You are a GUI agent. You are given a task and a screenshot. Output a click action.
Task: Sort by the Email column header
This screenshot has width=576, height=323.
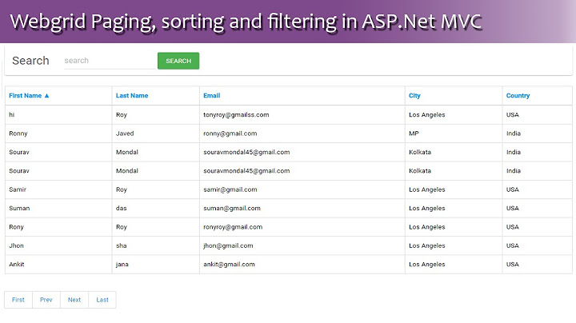212,96
